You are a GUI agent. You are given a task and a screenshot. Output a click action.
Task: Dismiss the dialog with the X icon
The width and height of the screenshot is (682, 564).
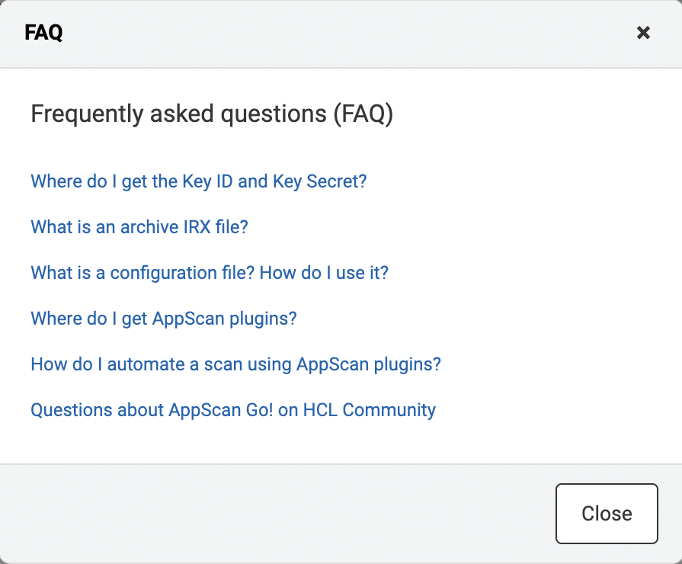click(643, 33)
